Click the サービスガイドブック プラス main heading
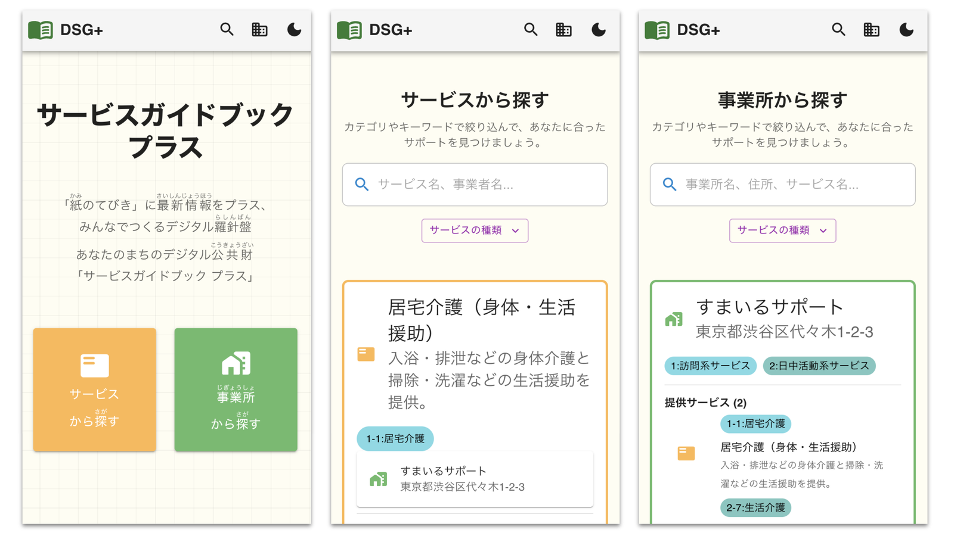The height and width of the screenshot is (536, 954). 165,130
